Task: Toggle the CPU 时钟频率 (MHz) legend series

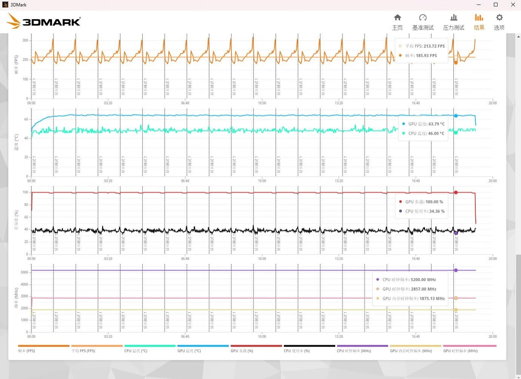Action: pos(362,348)
